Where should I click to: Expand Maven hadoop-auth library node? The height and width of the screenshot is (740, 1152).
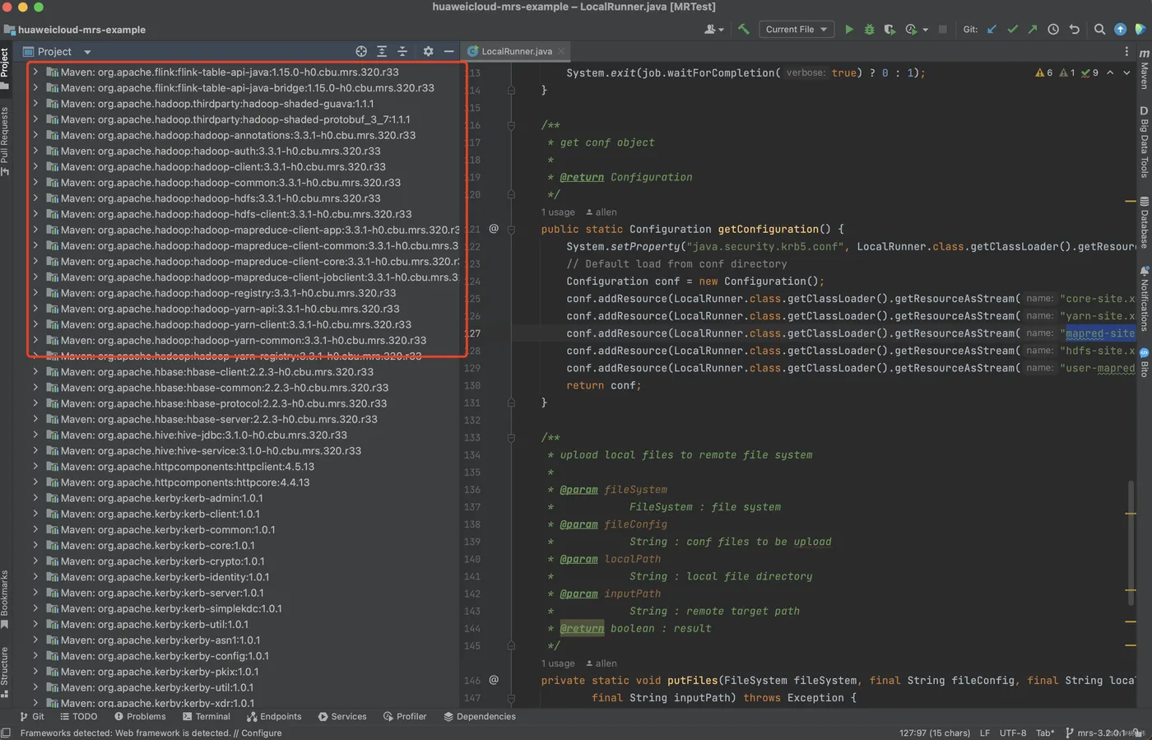pyautogui.click(x=35, y=151)
